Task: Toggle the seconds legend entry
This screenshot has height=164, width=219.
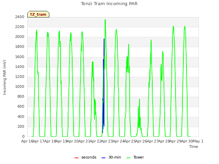Action: point(86,157)
